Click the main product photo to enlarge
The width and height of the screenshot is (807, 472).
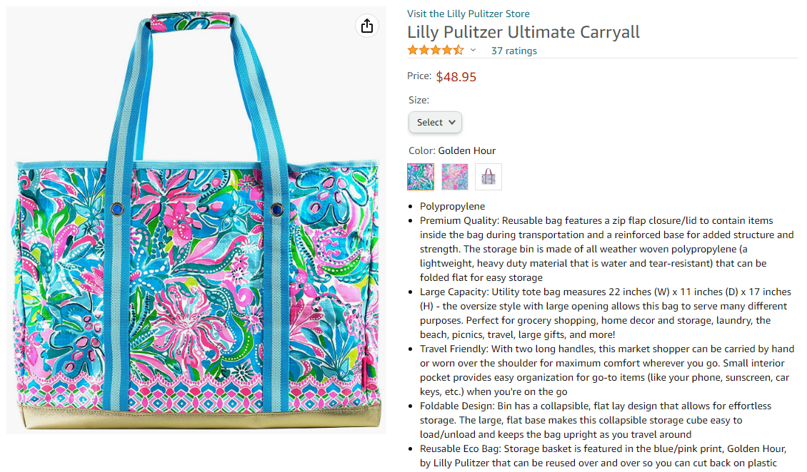pyautogui.click(x=196, y=235)
